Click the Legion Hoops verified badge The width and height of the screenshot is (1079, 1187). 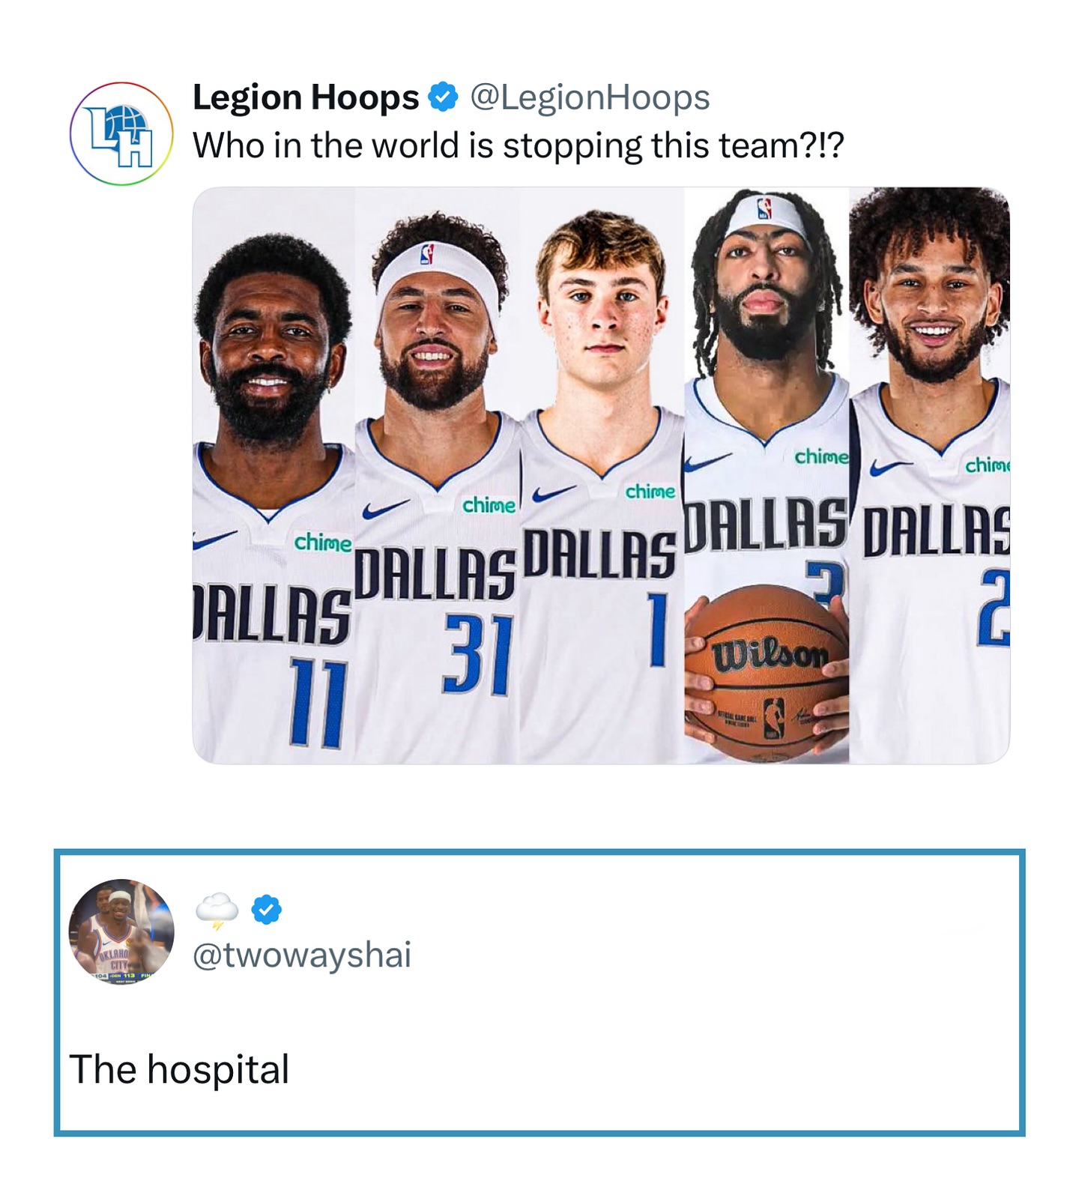[443, 97]
